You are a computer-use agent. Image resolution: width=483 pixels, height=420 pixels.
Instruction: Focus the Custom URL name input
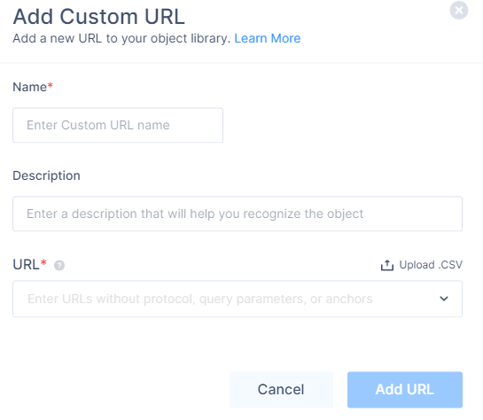(118, 125)
